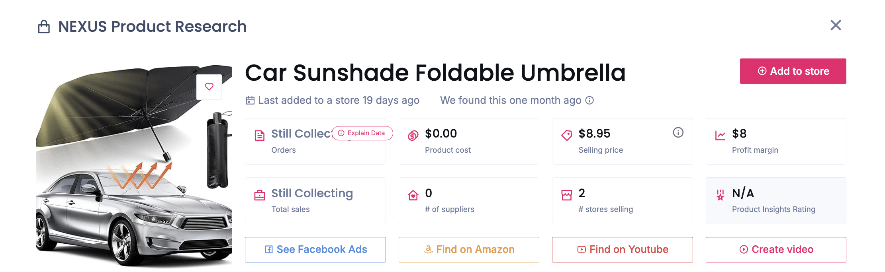The width and height of the screenshot is (885, 272).
Task: Click the house icon next to suppliers count
Action: tap(413, 194)
